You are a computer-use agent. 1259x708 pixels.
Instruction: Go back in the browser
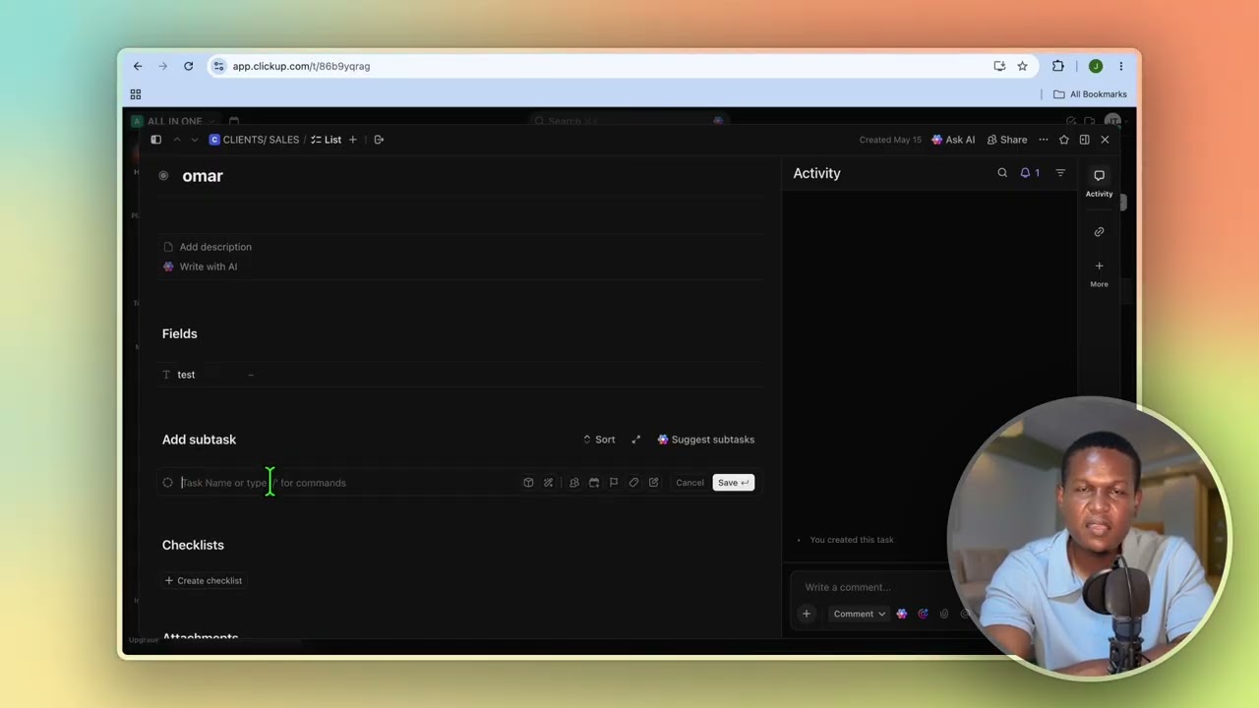[138, 66]
